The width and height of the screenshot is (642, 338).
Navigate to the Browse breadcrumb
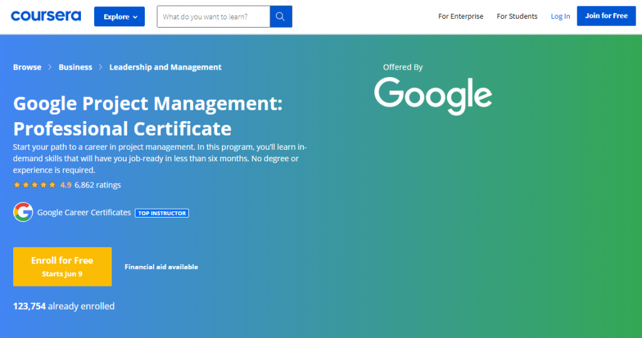click(27, 67)
